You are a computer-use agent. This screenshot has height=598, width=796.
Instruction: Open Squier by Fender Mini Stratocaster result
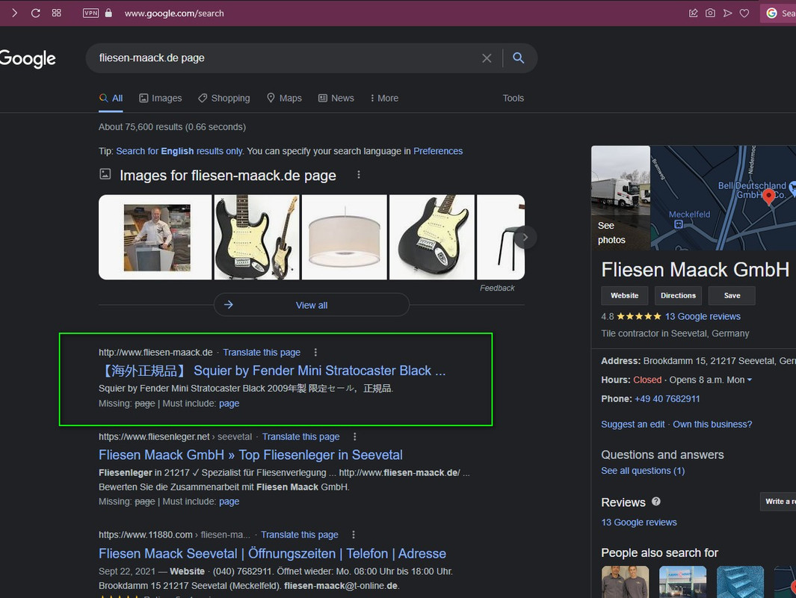tap(272, 371)
